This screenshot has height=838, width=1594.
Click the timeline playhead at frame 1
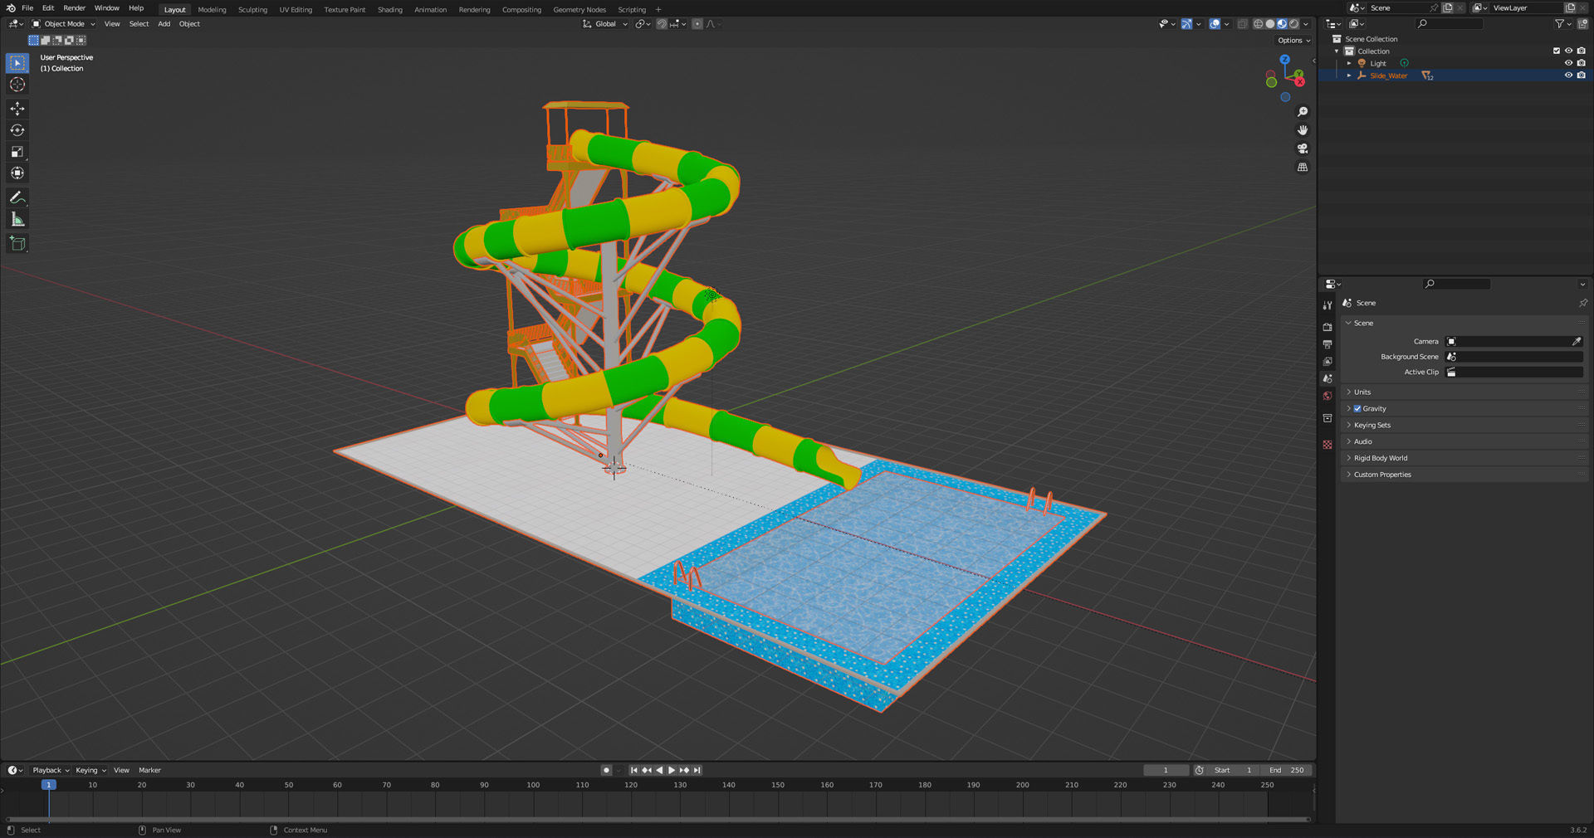click(x=49, y=784)
